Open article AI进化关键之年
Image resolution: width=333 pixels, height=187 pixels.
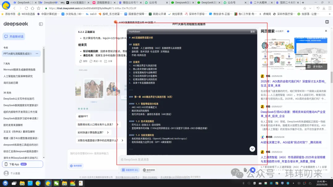pyautogui.click(x=291, y=142)
